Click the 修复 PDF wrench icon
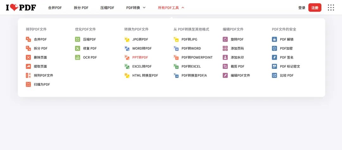 [78, 48]
